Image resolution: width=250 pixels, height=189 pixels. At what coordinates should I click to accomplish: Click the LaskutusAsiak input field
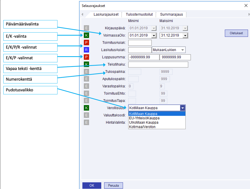(140, 50)
